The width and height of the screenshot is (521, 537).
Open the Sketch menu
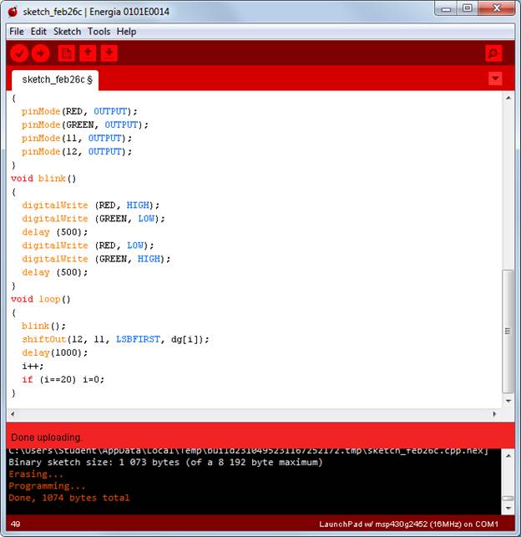[67, 32]
